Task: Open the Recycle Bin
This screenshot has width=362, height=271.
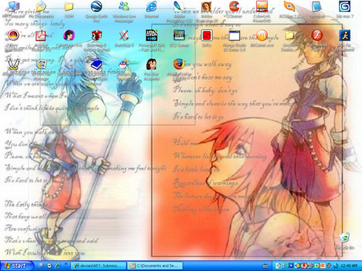Action: pos(345,241)
